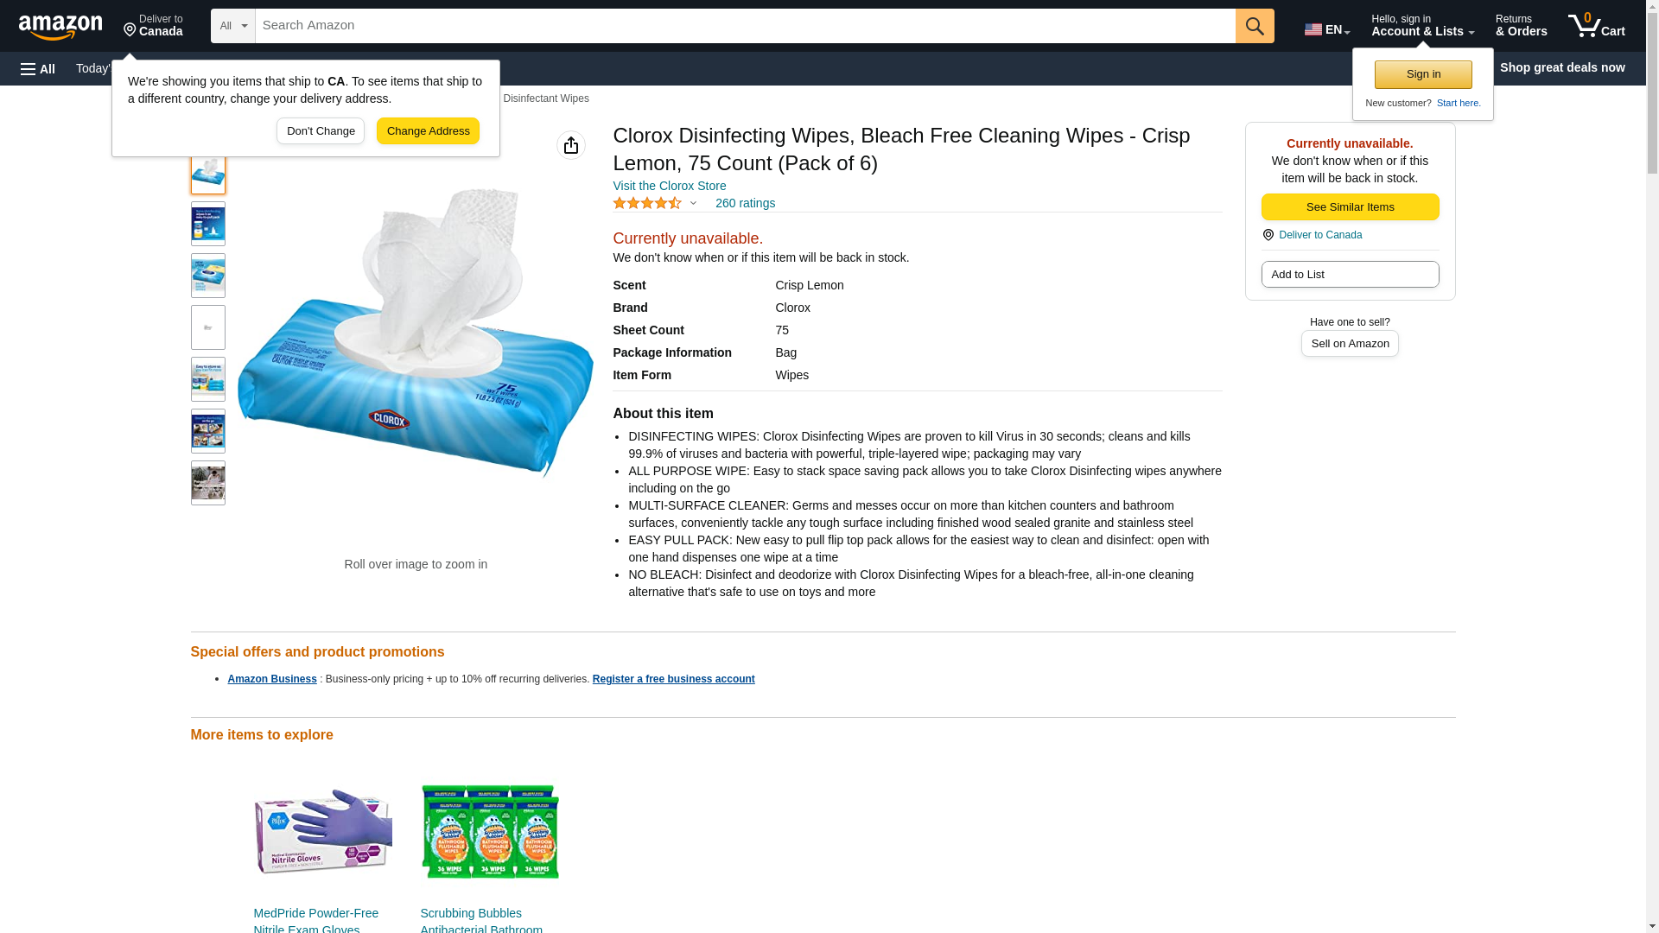Screen dimensions: 1659x933
Task: Expand the Account & Lists dropdown
Action: point(1422,25)
